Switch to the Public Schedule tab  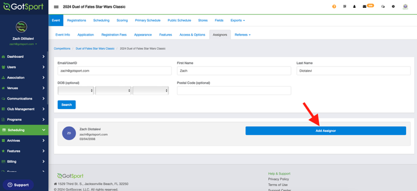(179, 20)
